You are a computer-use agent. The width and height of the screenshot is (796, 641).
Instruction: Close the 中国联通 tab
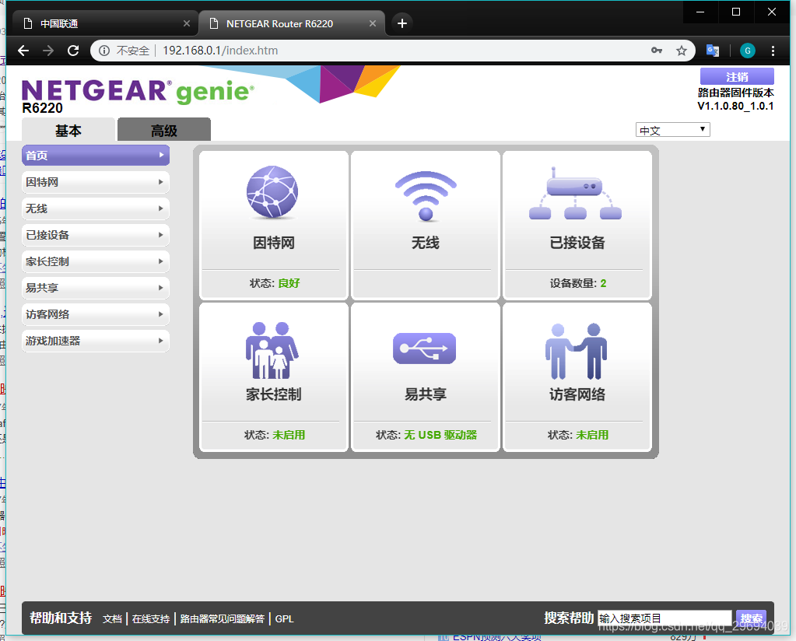point(186,23)
